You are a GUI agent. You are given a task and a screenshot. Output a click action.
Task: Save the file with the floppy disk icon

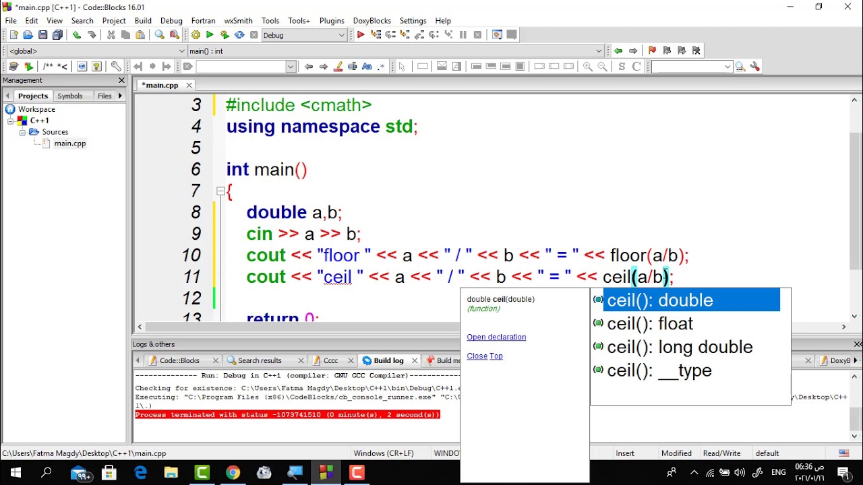tap(42, 35)
